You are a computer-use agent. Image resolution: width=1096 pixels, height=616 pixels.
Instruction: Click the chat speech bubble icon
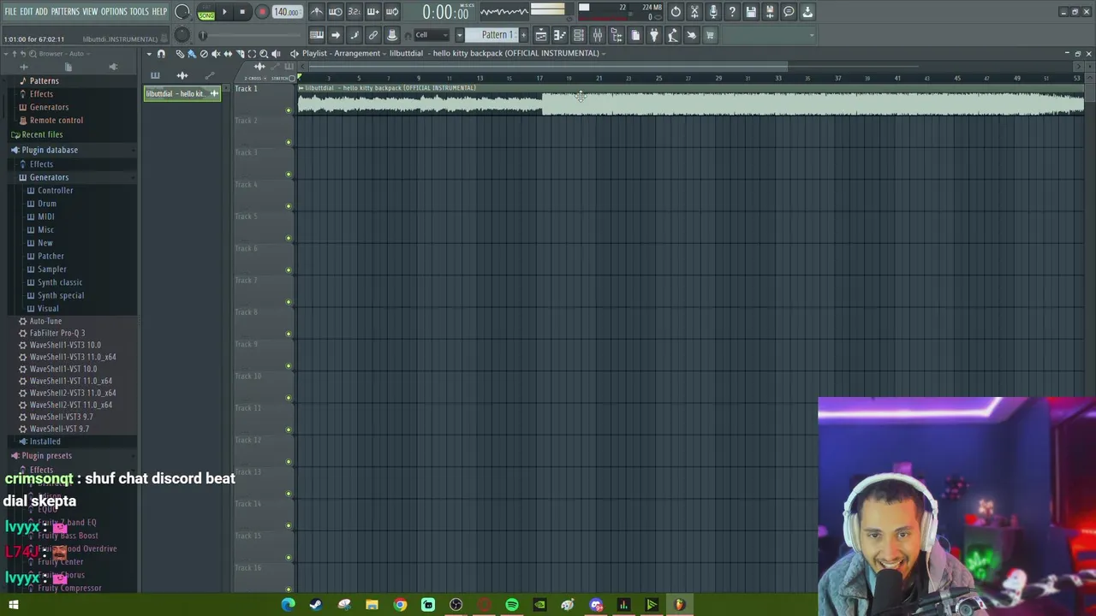click(x=789, y=12)
